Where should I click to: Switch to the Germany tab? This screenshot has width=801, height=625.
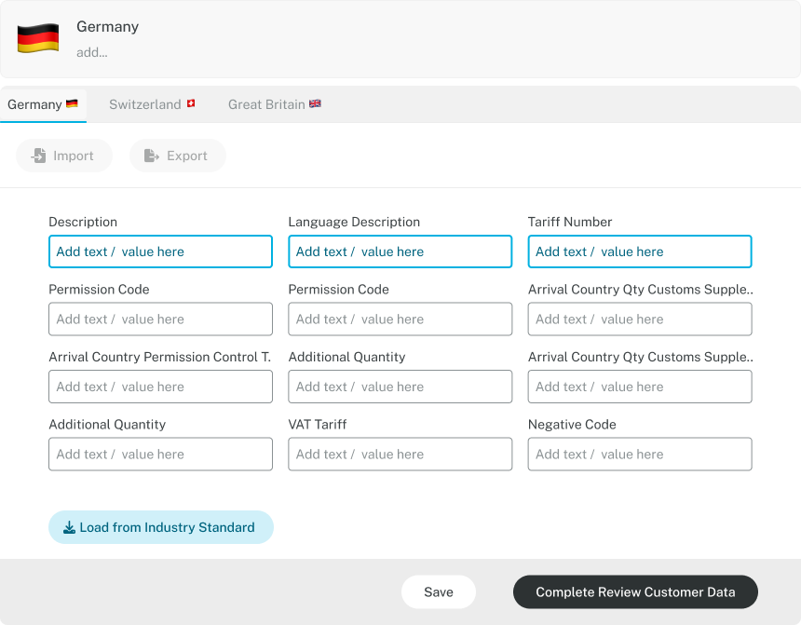(43, 104)
